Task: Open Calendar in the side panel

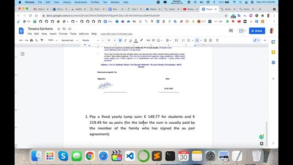Action: (x=273, y=42)
